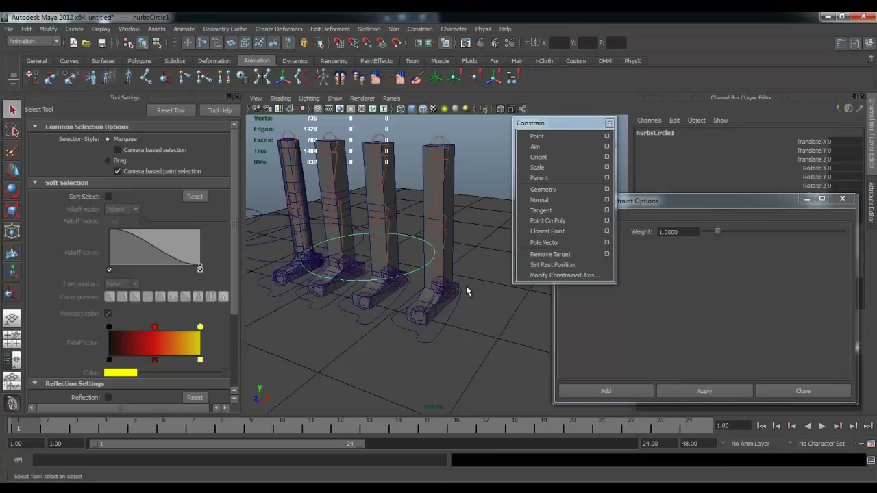
Task: Select Drag selection style radio button
Action: [x=108, y=160]
